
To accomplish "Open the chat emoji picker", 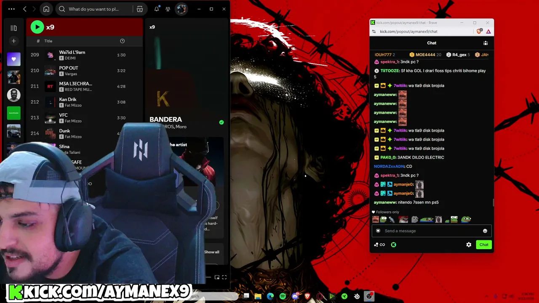I will [485, 231].
